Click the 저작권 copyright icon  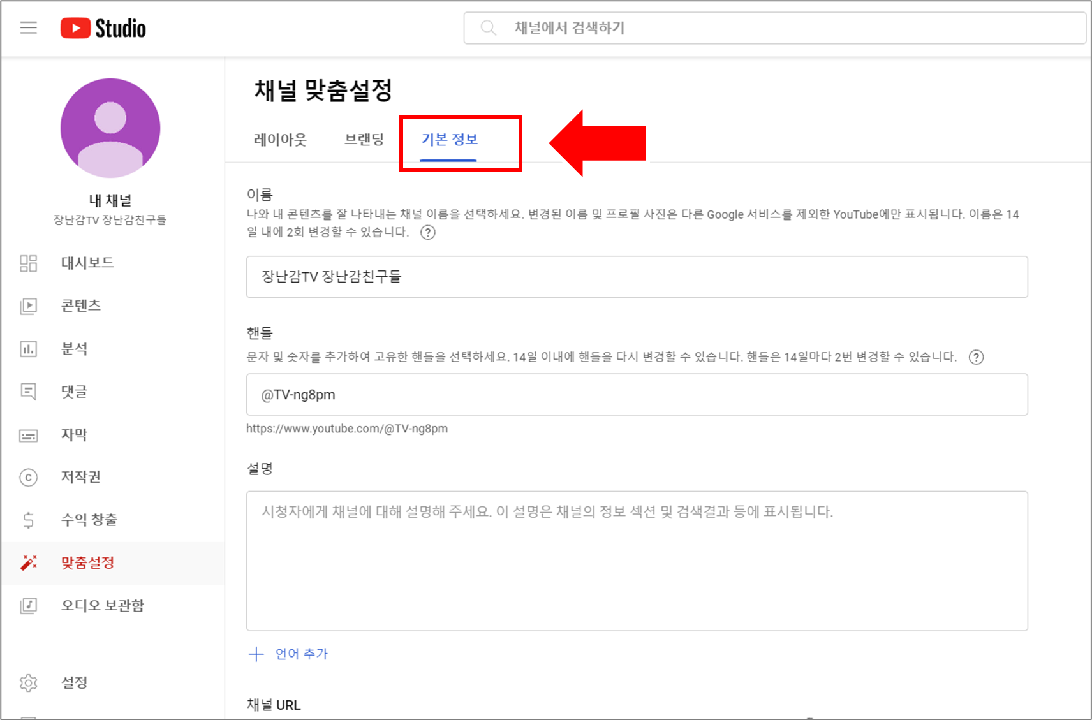29,477
